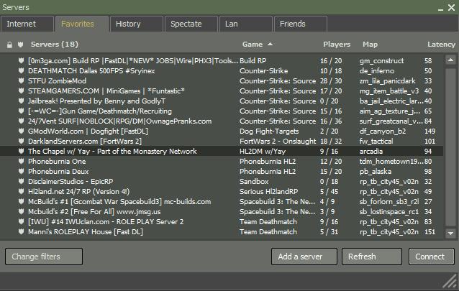Click shield icon beside GModWorld.com Dogfight

pyautogui.click(x=21, y=131)
